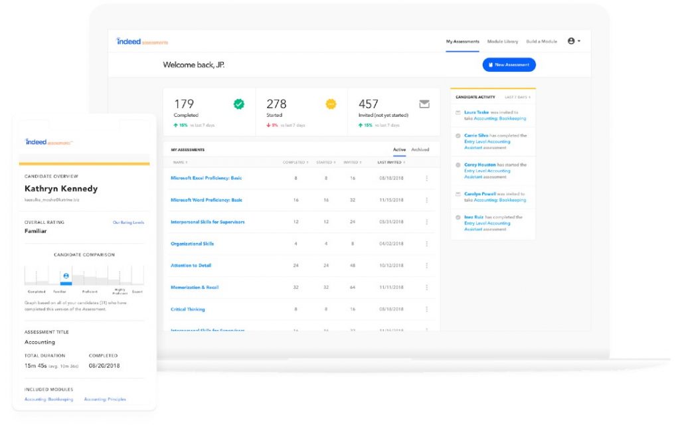Click candidate avatar marker in comparison chart
Viewport: 680px width, 431px height.
[66, 276]
